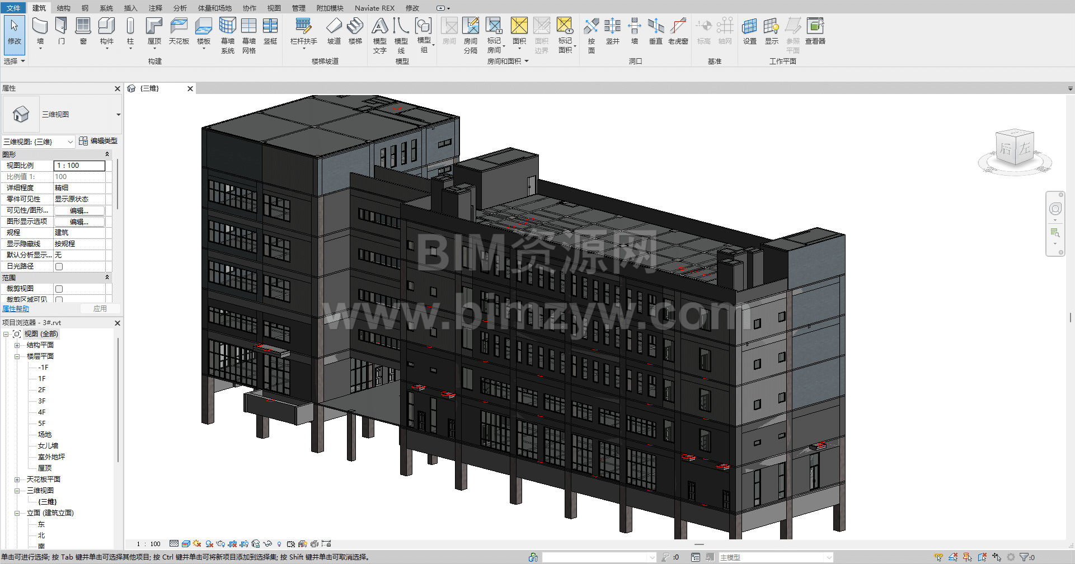Open the Select (选择) panel dropdown

click(15, 61)
